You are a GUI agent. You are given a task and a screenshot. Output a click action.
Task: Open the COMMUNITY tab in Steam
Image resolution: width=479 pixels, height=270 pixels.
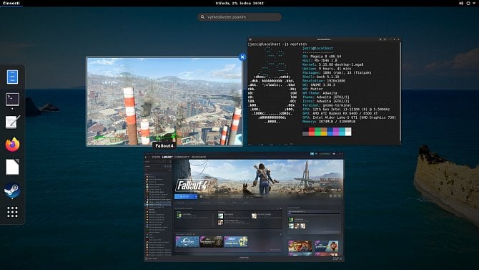(x=182, y=157)
